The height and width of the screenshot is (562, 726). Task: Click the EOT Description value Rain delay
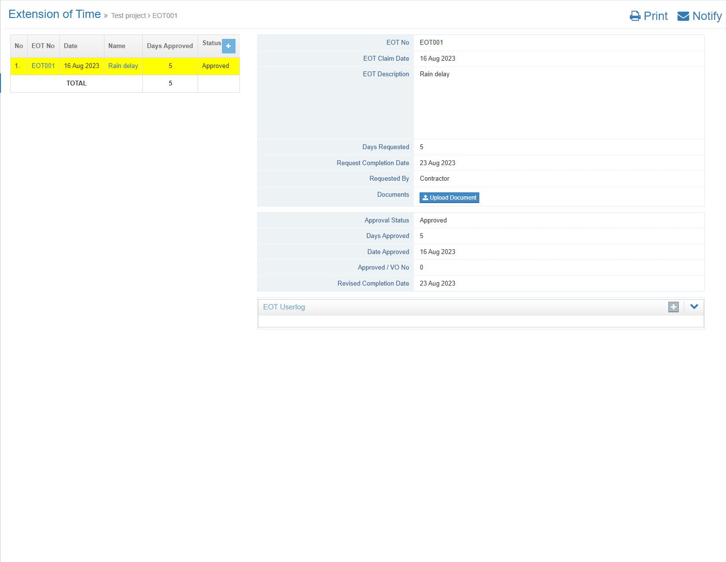click(435, 74)
